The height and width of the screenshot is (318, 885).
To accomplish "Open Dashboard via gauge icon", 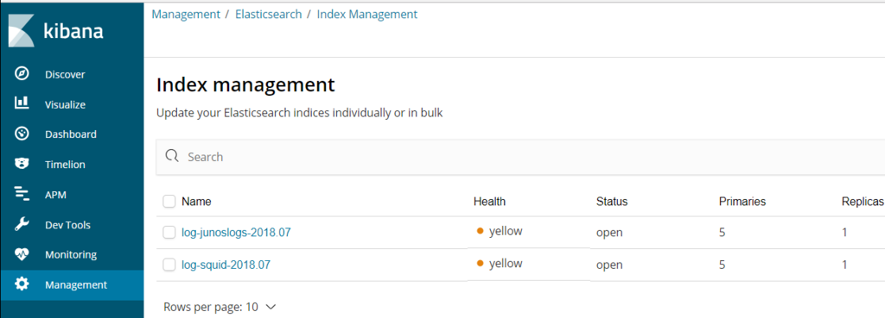I will (22, 134).
